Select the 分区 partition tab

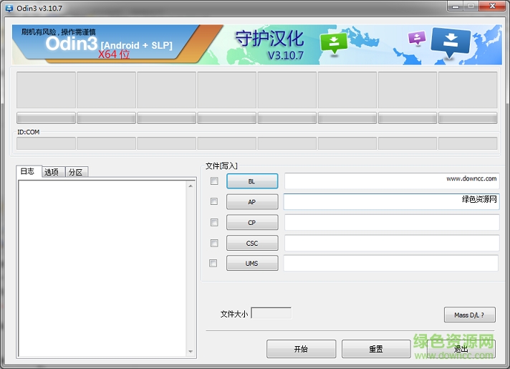coord(75,172)
